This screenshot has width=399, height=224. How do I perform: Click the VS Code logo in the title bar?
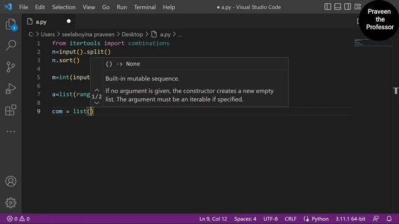tap(8, 7)
